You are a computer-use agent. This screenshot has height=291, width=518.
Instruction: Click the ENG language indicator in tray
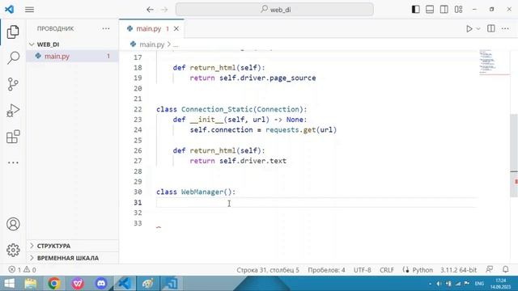point(479,284)
